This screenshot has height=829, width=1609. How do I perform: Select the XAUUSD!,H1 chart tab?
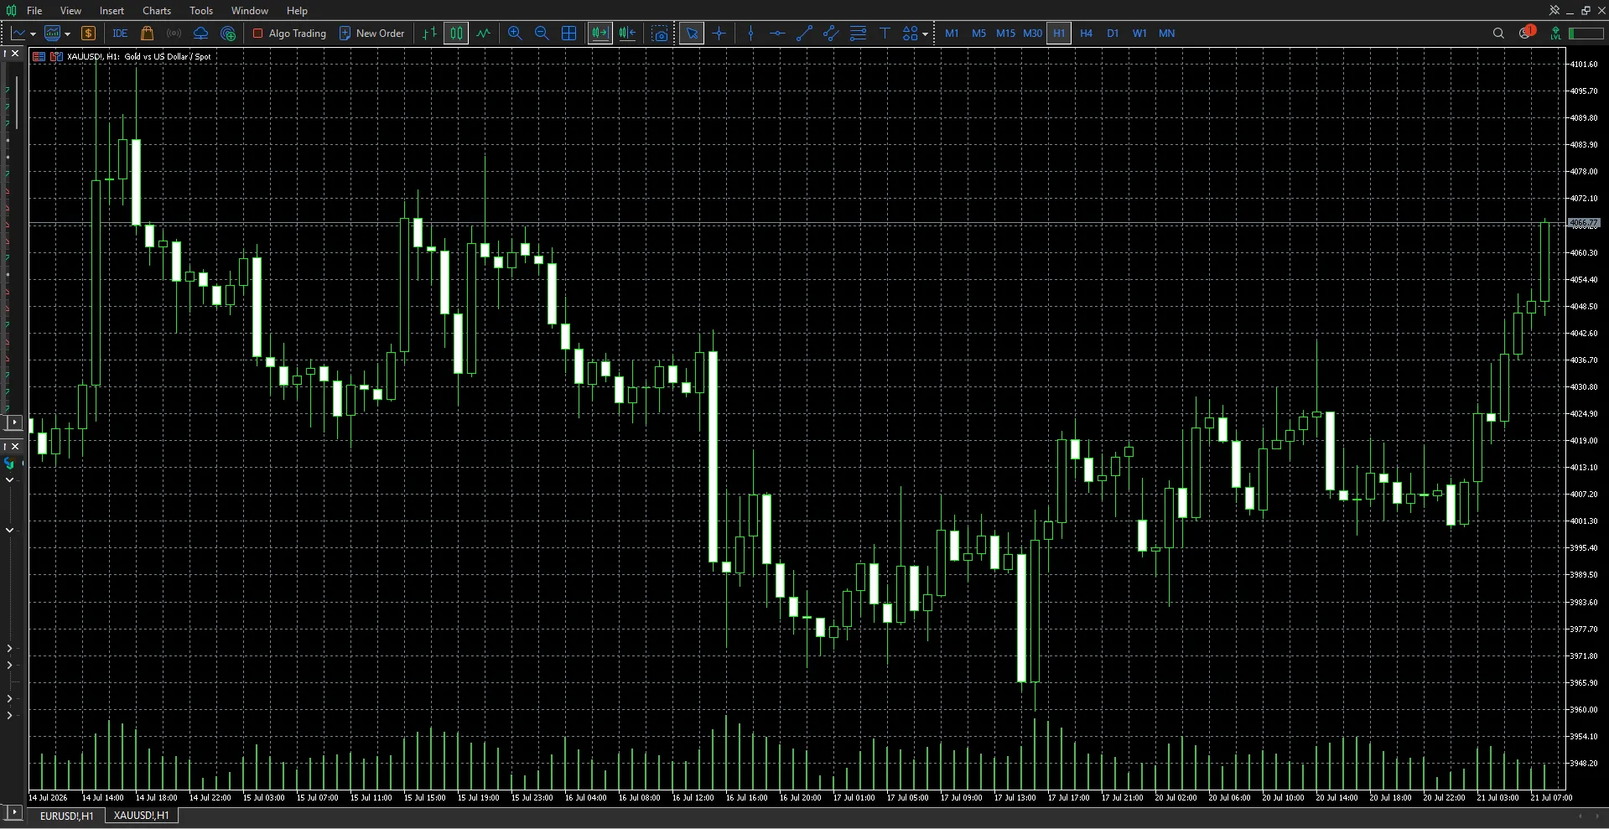[141, 816]
